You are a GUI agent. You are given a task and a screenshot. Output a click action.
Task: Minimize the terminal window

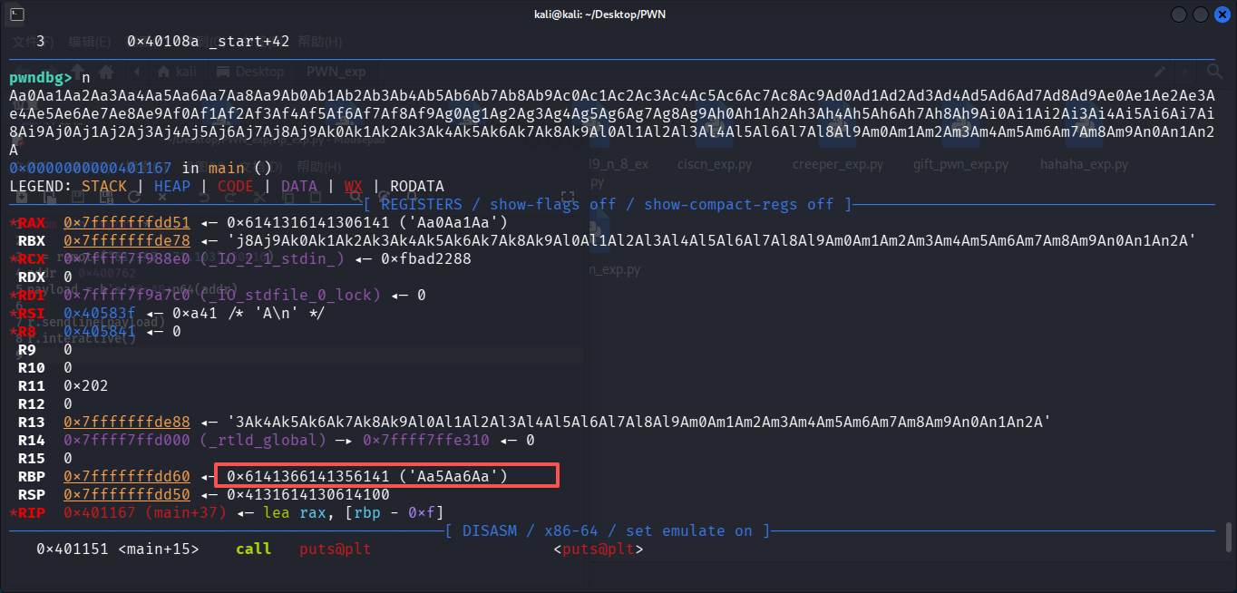point(1178,15)
